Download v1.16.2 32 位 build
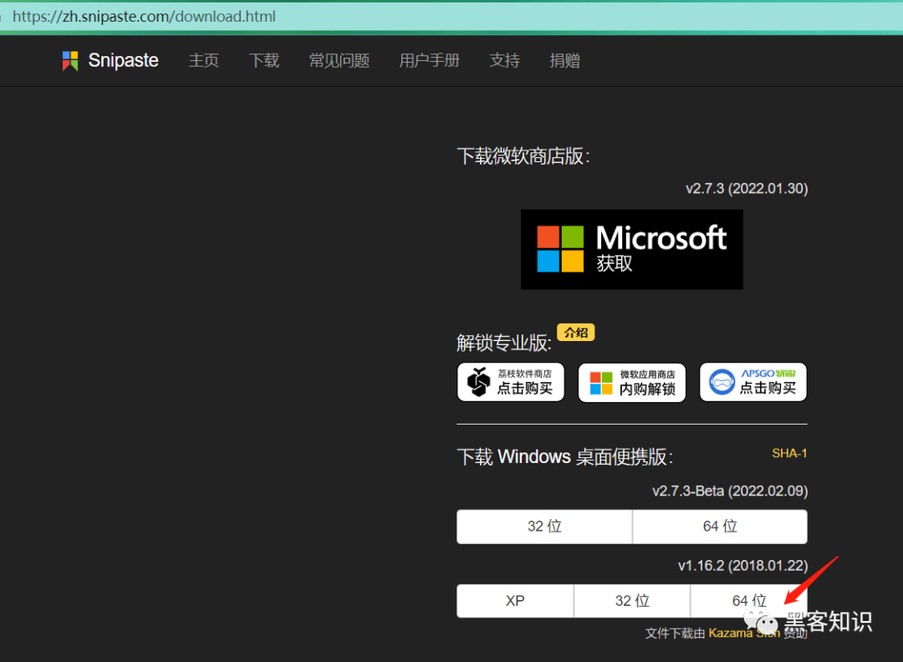903x662 pixels. [x=632, y=601]
